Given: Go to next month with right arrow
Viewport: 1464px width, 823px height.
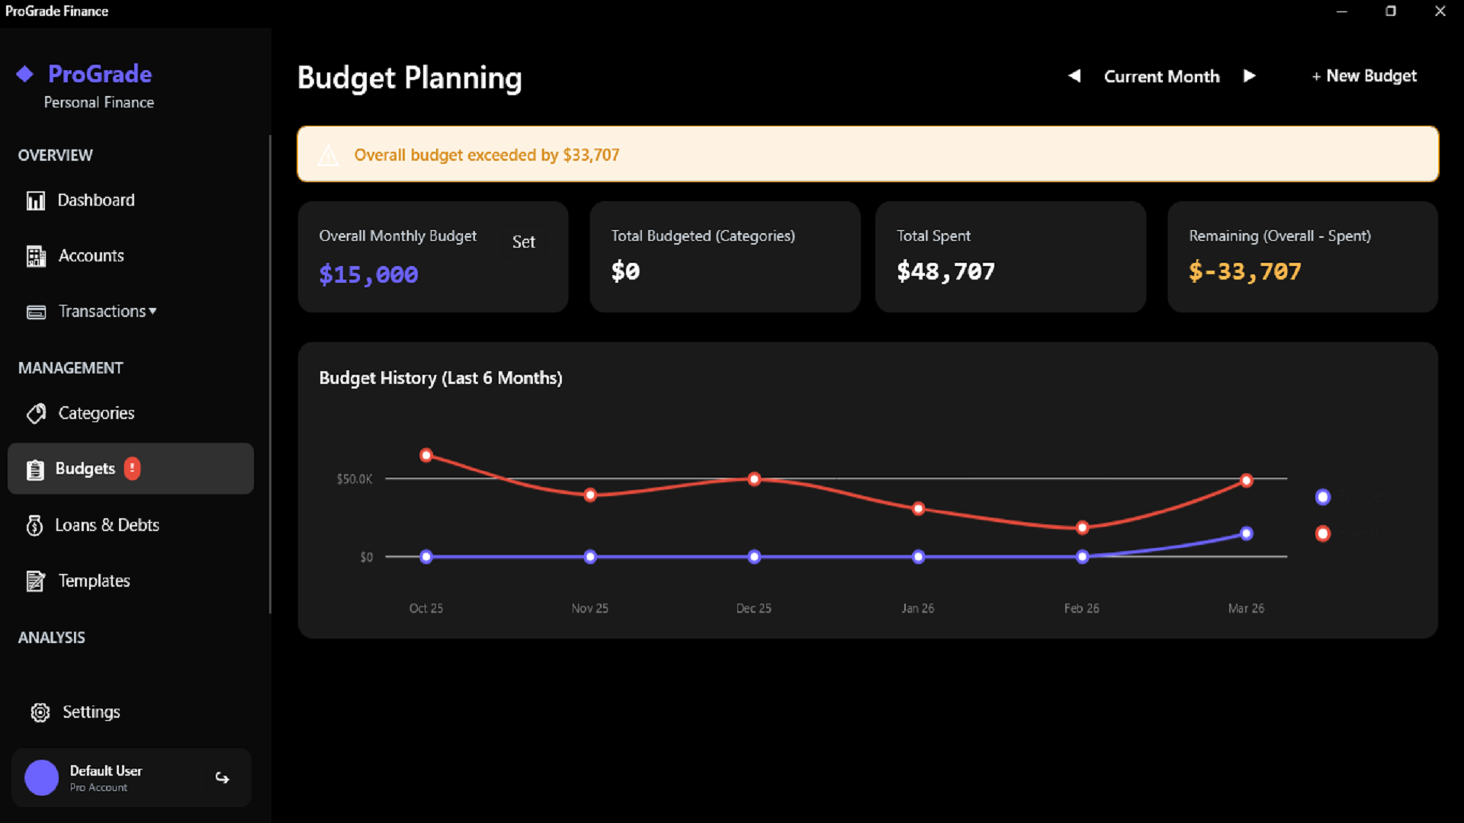Looking at the screenshot, I should click(1249, 75).
